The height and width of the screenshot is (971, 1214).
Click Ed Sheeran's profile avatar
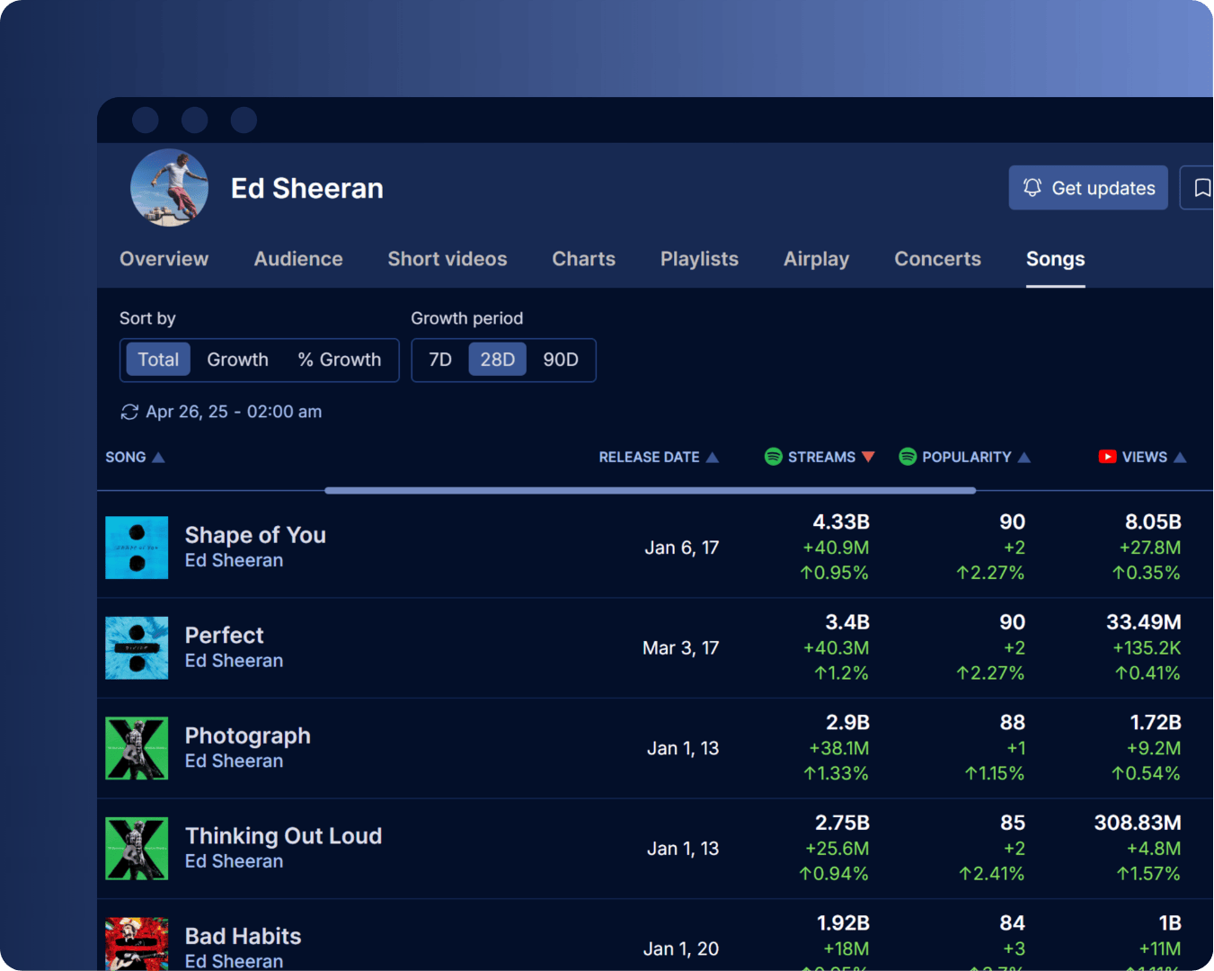pyautogui.click(x=169, y=188)
